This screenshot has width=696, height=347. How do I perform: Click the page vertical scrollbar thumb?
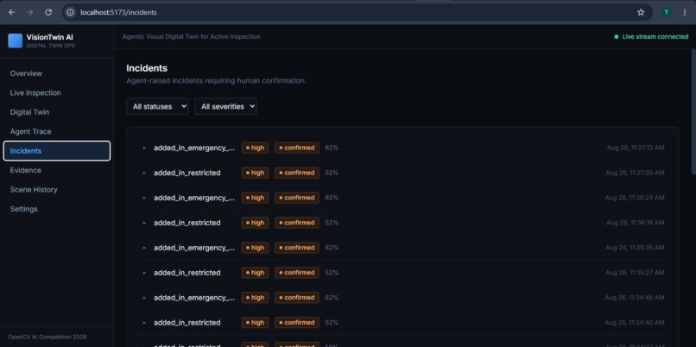pos(693,111)
